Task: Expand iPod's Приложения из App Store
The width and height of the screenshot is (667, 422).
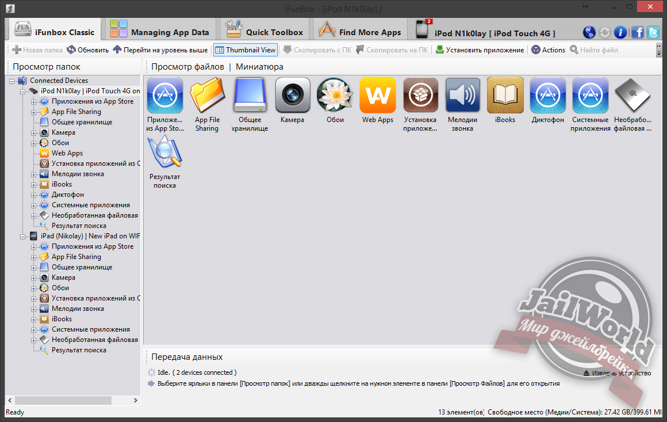Action: coord(33,102)
